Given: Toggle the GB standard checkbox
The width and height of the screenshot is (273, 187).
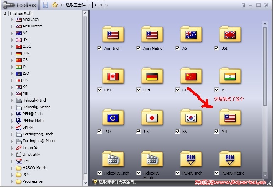Looking at the screenshot, I should tap(178, 90).
